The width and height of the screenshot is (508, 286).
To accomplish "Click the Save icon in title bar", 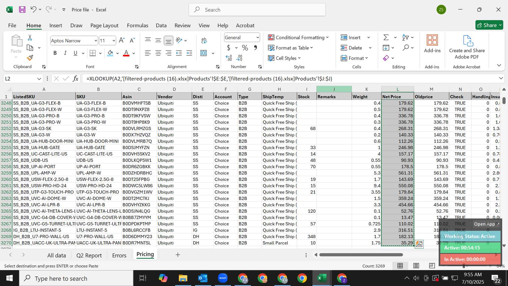I will [22, 10].
